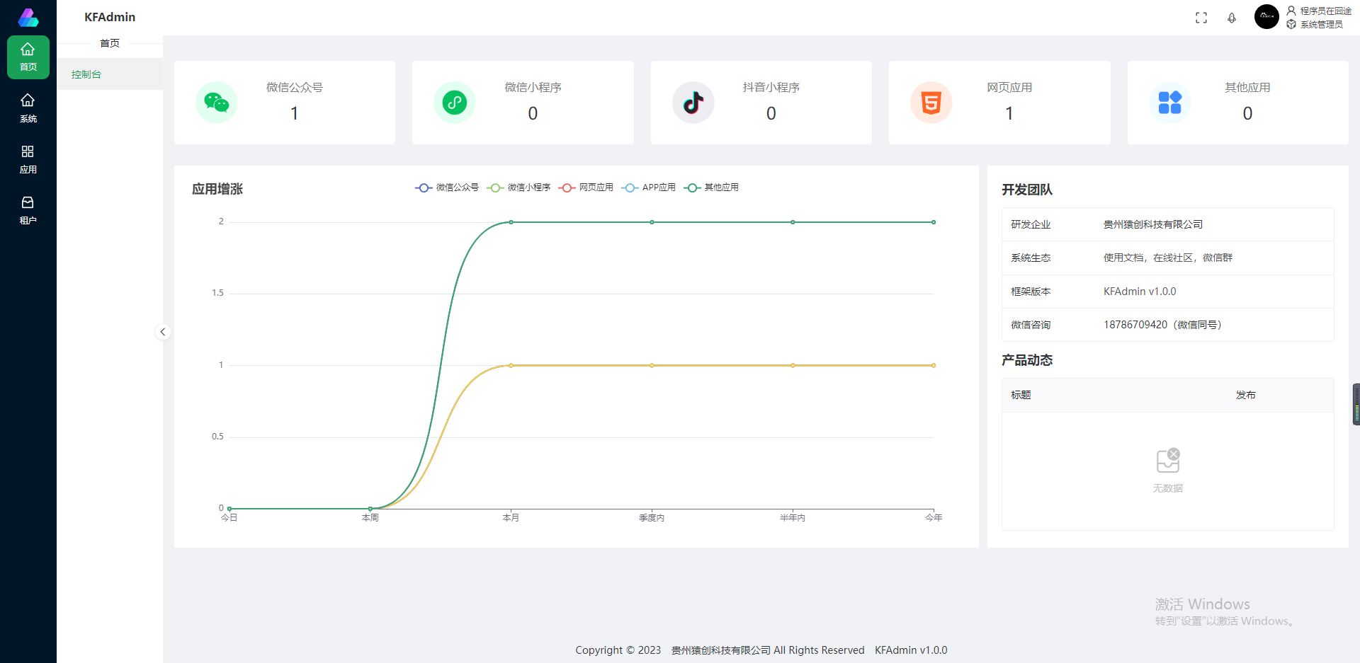This screenshot has width=1360, height=663.
Task: Open the 租户 tenant sidebar section
Action: point(28,210)
